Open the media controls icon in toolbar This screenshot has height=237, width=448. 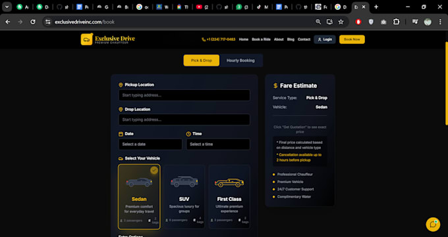point(415,22)
